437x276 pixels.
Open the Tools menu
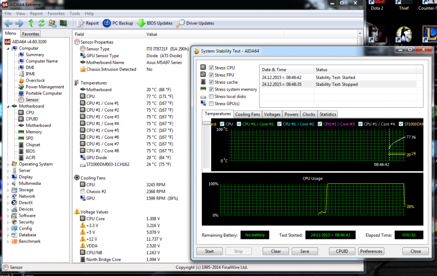pyautogui.click(x=74, y=14)
